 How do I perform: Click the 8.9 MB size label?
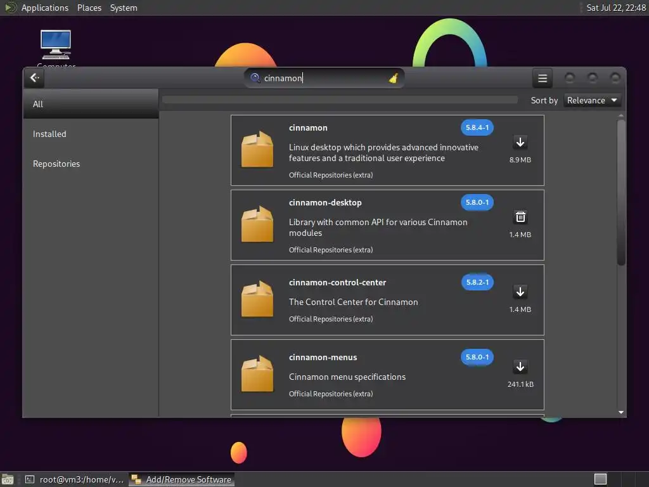520,160
